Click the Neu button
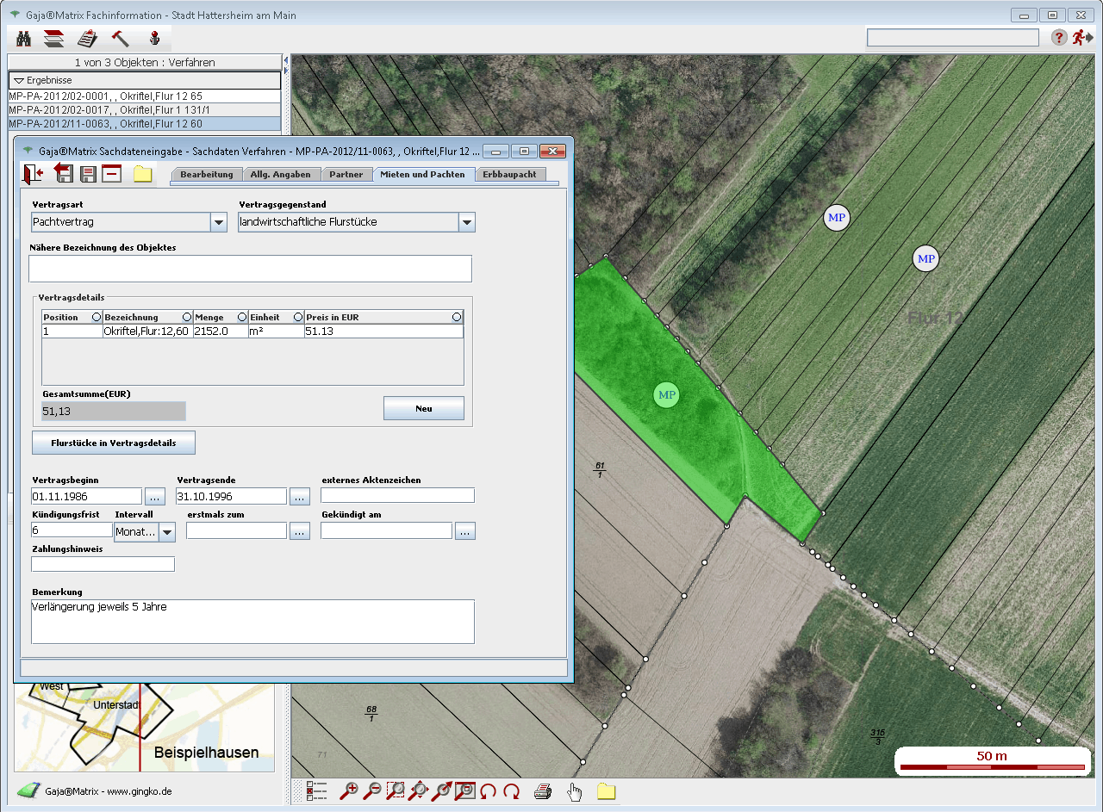 click(423, 408)
